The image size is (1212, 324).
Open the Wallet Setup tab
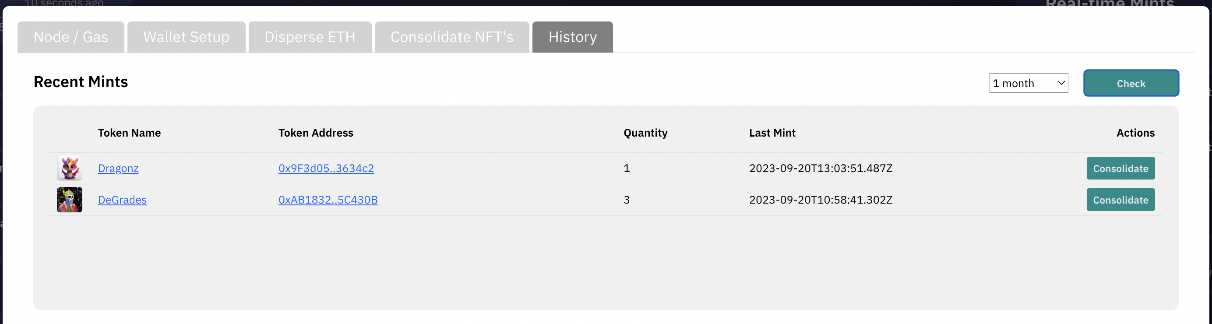(x=187, y=37)
